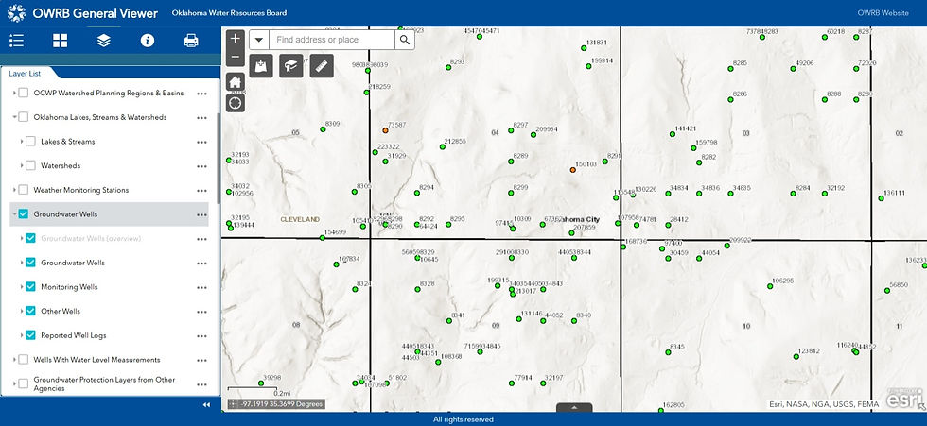927x426 pixels.
Task: Click green well point 106295
Action: pyautogui.click(x=770, y=286)
